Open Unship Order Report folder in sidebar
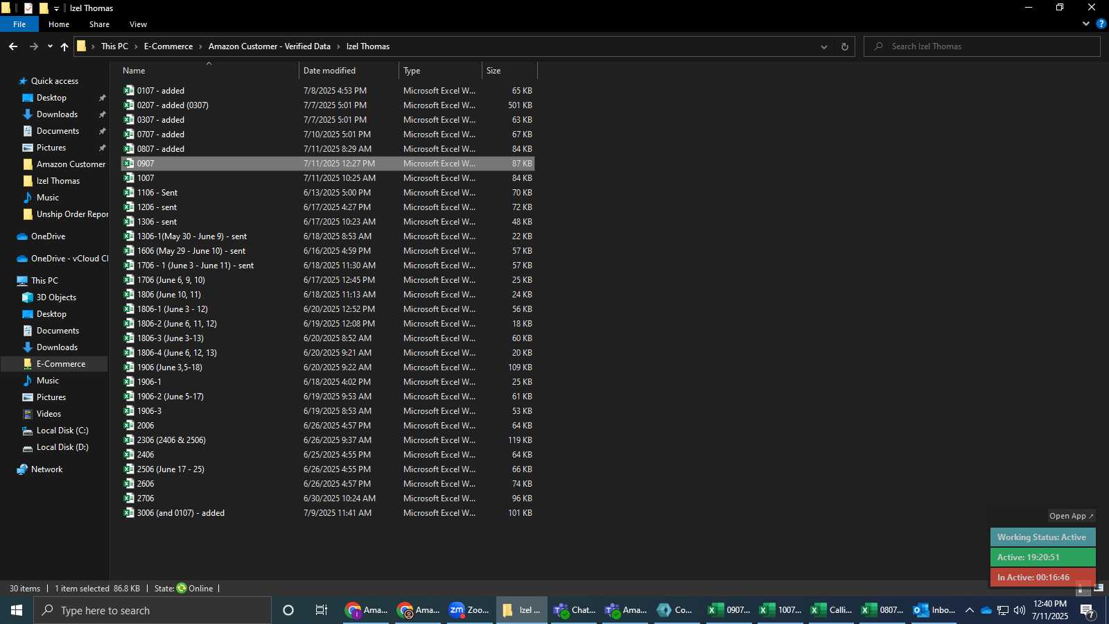Screen dimensions: 1109x624 pyautogui.click(x=72, y=214)
